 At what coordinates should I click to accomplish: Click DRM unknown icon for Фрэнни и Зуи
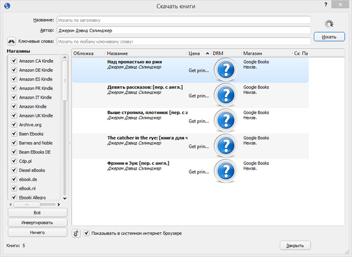pos(226,171)
